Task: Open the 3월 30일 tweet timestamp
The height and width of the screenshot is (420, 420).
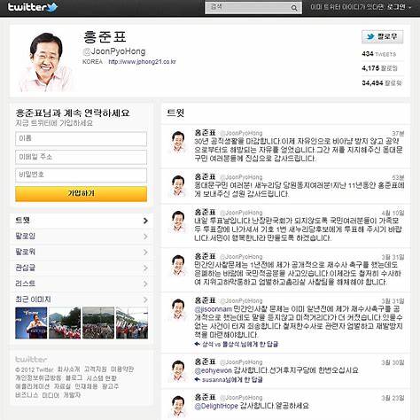Action: (393, 362)
